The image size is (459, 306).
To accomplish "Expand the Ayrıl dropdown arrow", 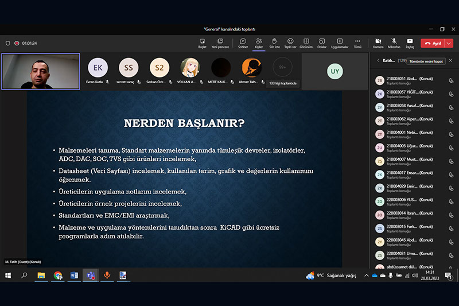I will pyautogui.click(x=449, y=43).
